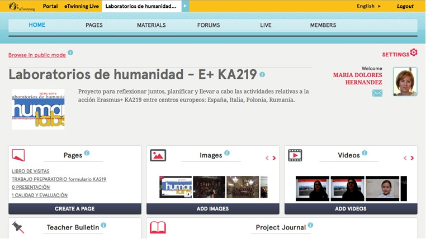Show previous videos with left arrow
Image resolution: width=426 pixels, height=239 pixels.
405,159
